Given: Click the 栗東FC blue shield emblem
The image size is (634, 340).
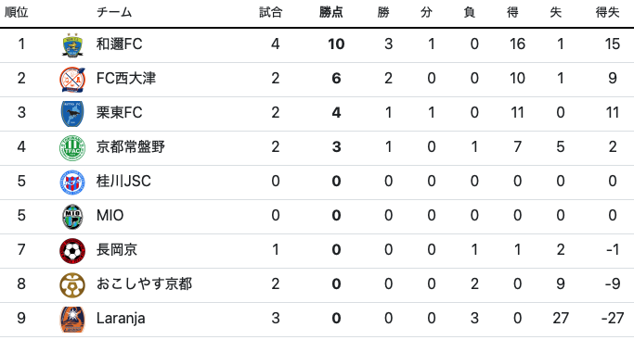Looking at the screenshot, I should [x=72, y=114].
